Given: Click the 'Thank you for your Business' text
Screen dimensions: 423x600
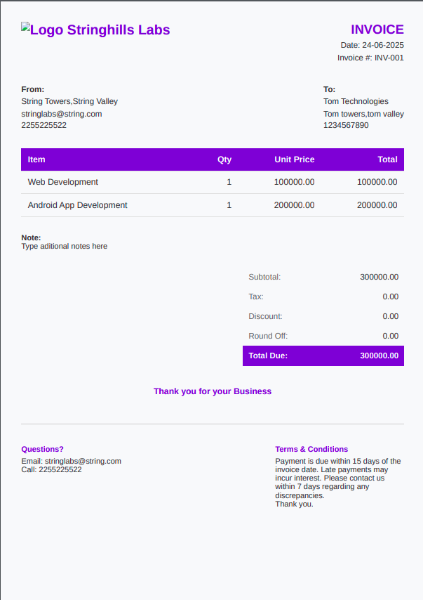Looking at the screenshot, I should click(x=213, y=391).
